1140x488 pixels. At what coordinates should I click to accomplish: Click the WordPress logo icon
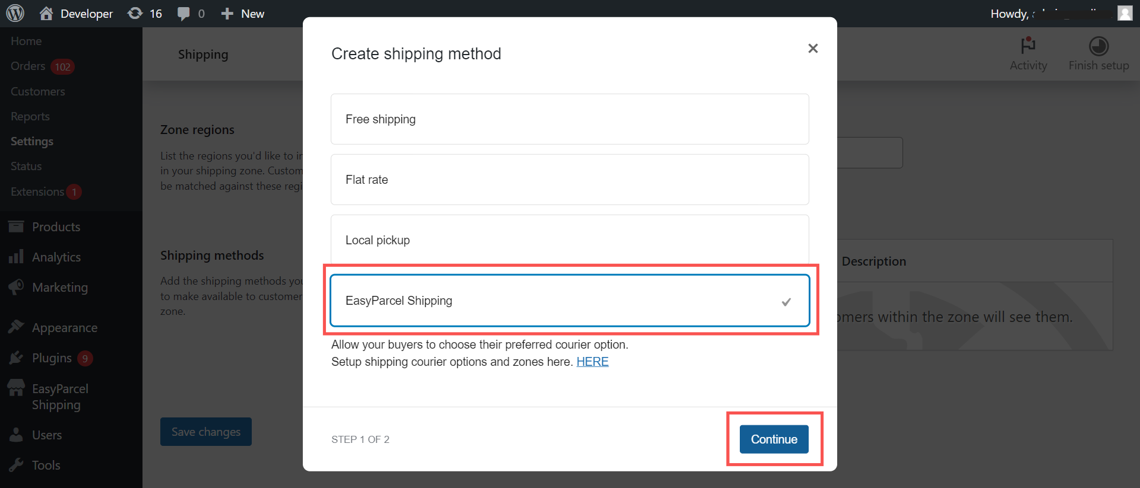coord(15,13)
